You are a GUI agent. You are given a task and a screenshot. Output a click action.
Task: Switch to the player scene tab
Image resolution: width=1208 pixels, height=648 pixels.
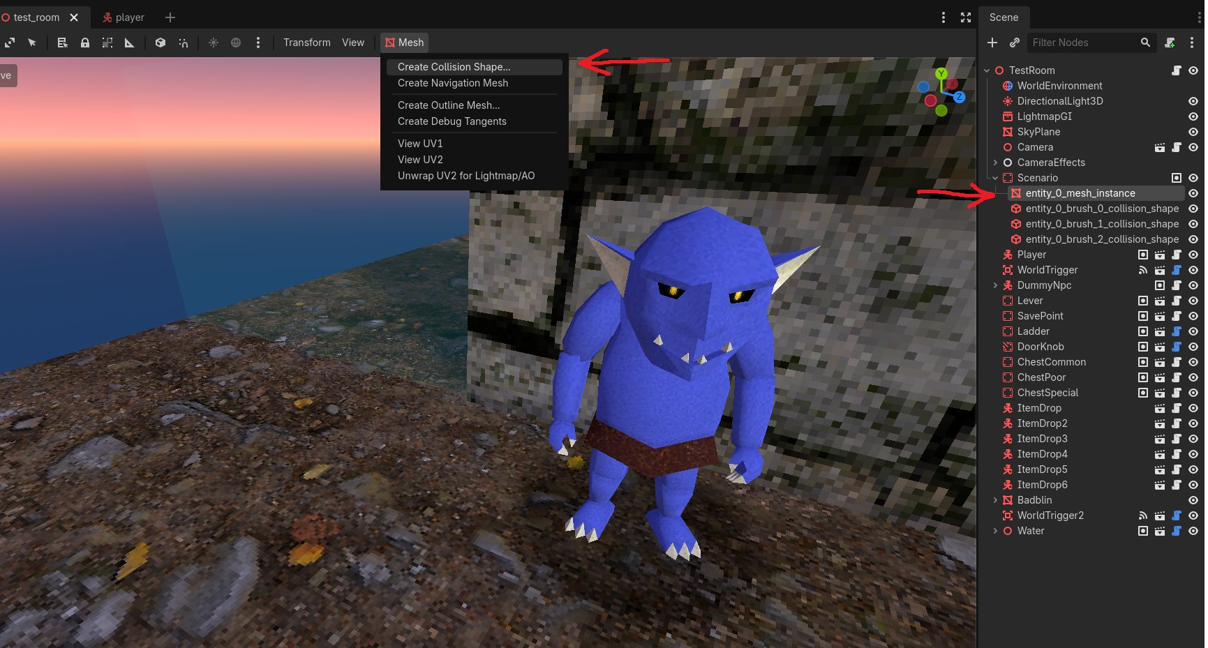(x=123, y=17)
